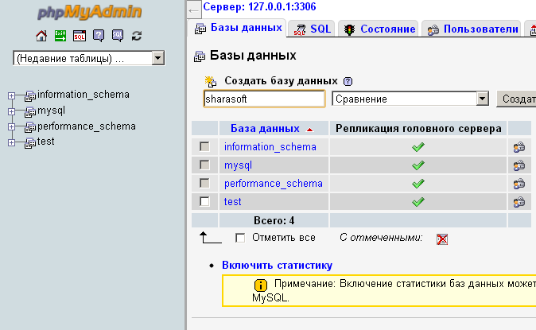The image size is (536, 330).
Task: Open performance_schema link in table
Action: [x=273, y=184]
